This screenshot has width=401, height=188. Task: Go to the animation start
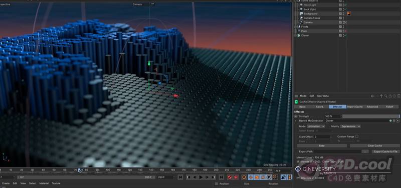point(180,177)
